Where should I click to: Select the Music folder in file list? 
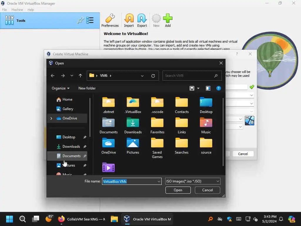[x=206, y=125]
